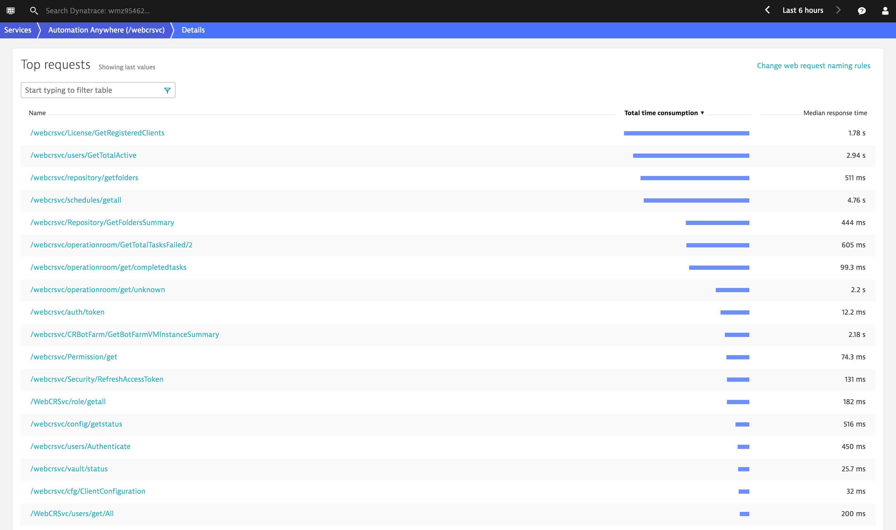Open the Last 6 hours timeframe selector
The width and height of the screenshot is (896, 530).
click(x=802, y=10)
